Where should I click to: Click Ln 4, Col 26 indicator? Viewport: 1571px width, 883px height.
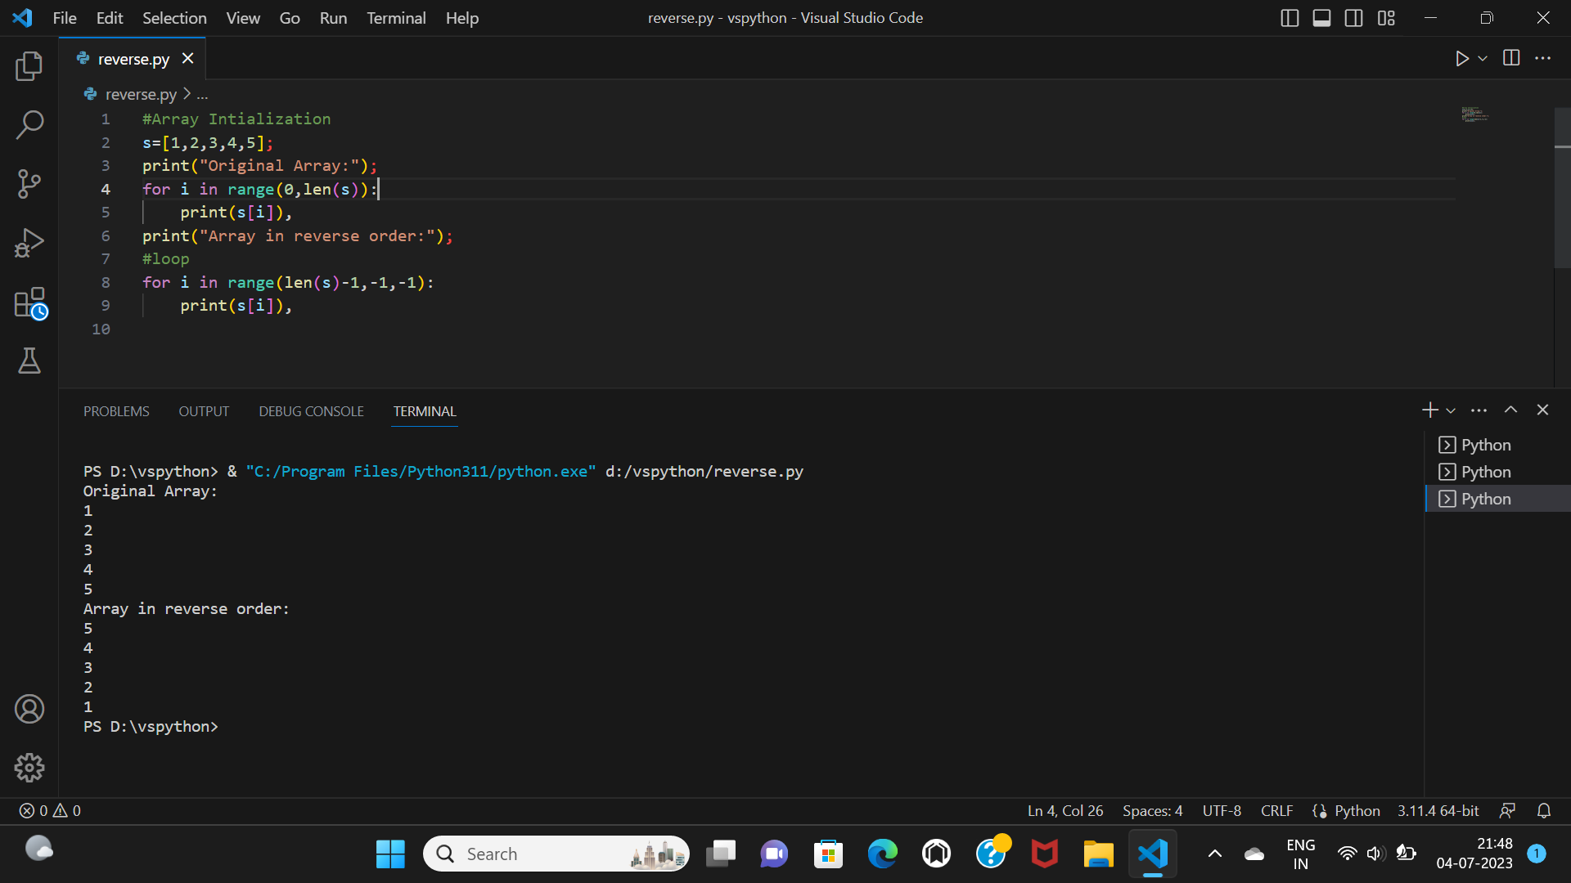[x=1065, y=810]
